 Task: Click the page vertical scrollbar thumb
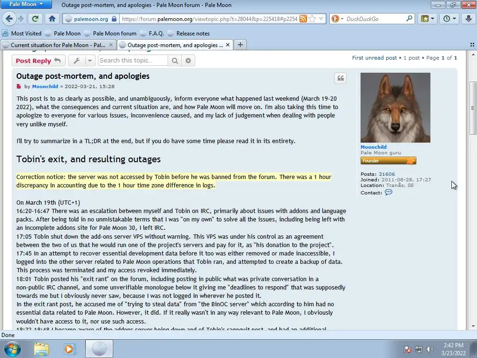pyautogui.click(x=473, y=108)
